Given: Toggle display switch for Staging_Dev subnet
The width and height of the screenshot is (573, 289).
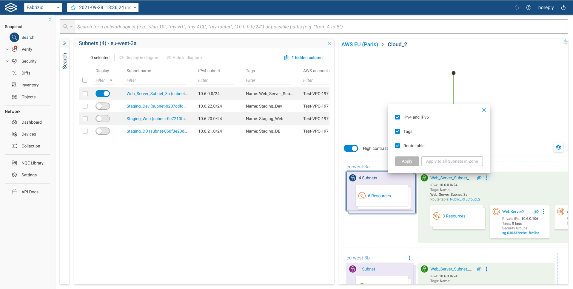Looking at the screenshot, I should (103, 106).
